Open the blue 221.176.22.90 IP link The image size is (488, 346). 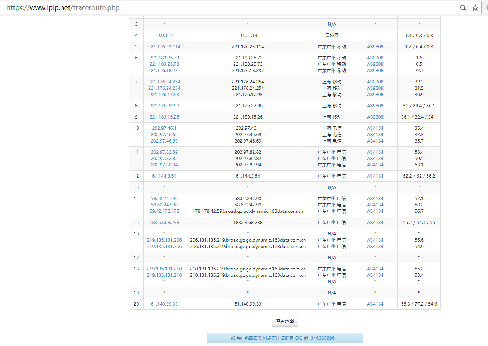click(164, 106)
